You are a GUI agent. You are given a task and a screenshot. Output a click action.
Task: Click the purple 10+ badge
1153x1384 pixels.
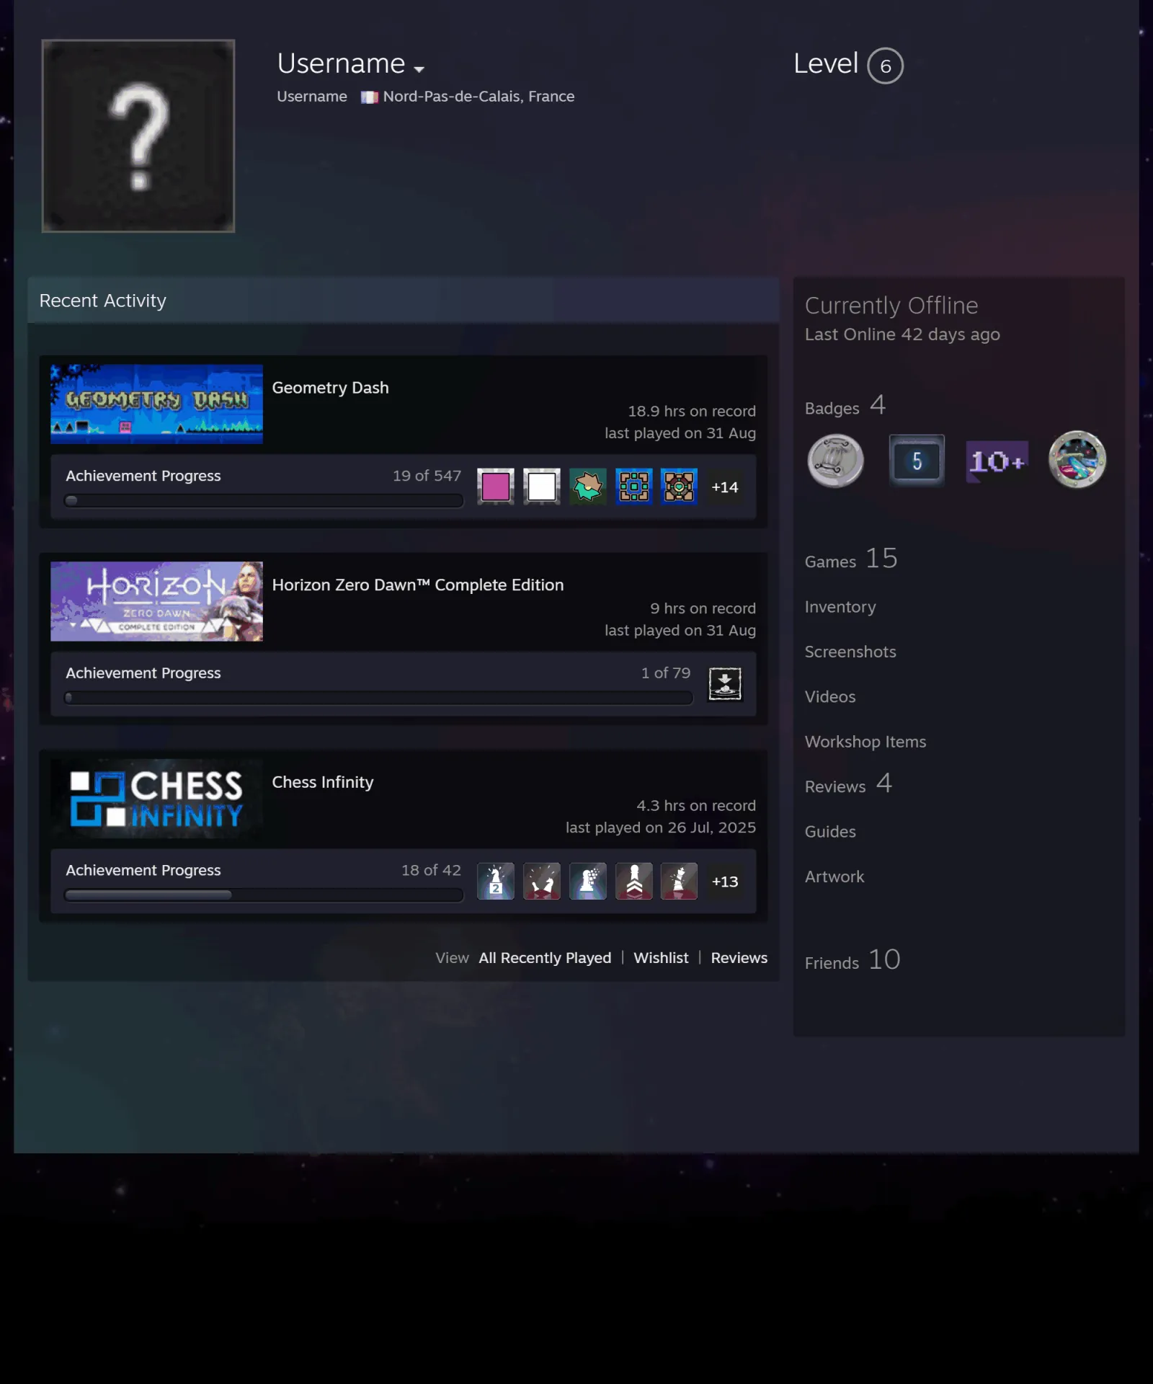point(997,461)
